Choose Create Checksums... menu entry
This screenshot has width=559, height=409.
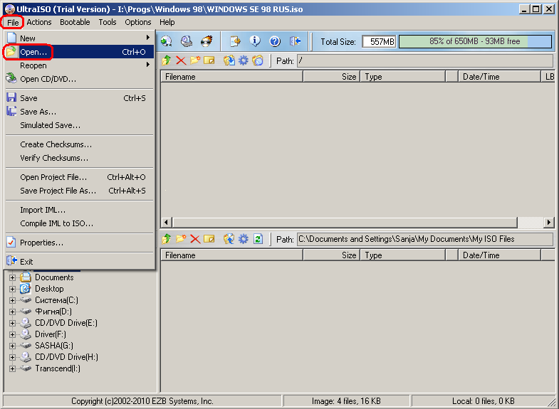(80, 144)
